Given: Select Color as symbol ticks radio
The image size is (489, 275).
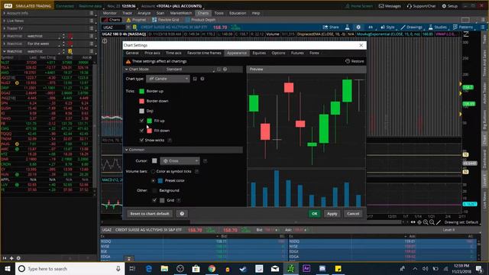Looking at the screenshot, I should [x=153, y=171].
